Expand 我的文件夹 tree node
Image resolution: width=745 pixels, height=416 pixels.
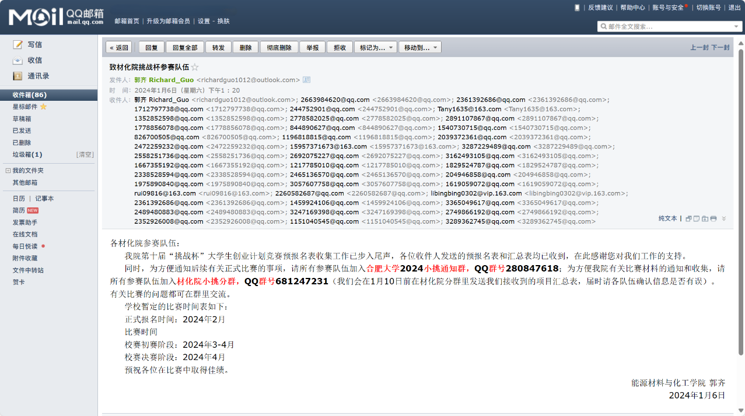coord(8,171)
